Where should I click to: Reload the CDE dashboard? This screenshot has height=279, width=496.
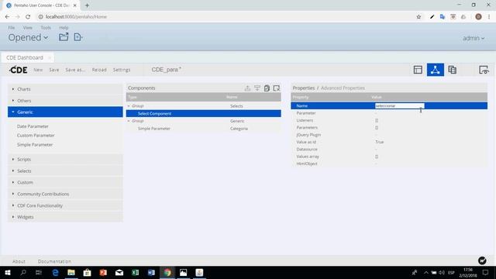click(99, 70)
